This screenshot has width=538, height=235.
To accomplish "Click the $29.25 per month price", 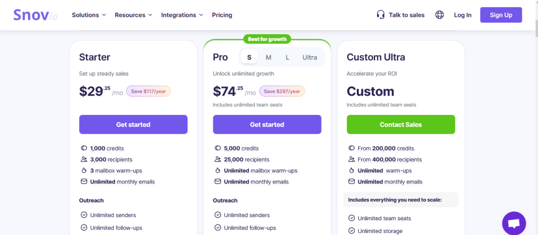I will [x=101, y=91].
